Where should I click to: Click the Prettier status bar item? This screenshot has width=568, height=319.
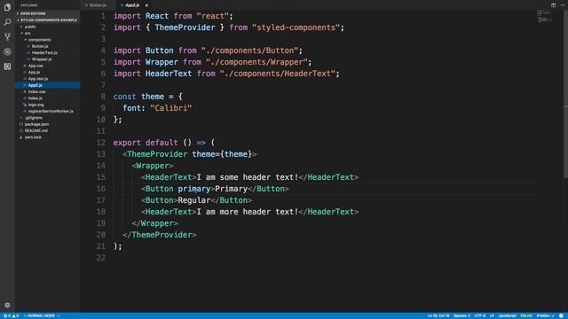point(545,315)
